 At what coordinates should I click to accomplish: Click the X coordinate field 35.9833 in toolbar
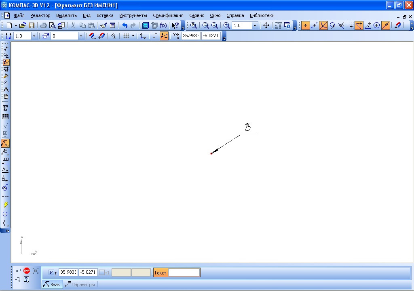(191, 36)
